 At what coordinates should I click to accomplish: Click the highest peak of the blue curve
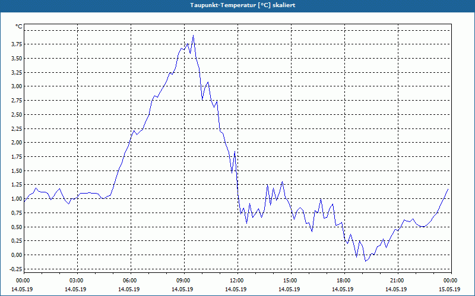pos(194,36)
